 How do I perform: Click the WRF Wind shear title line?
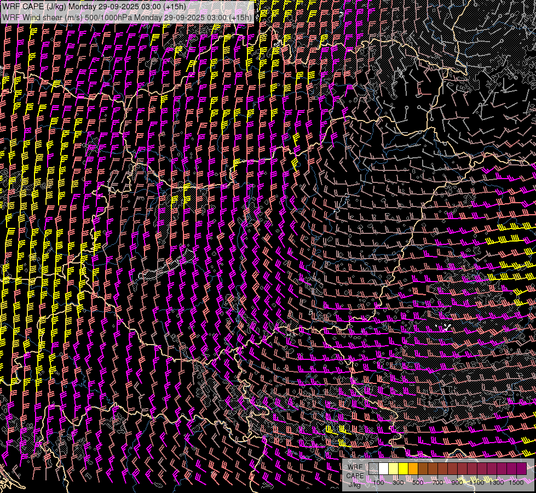tap(127, 17)
